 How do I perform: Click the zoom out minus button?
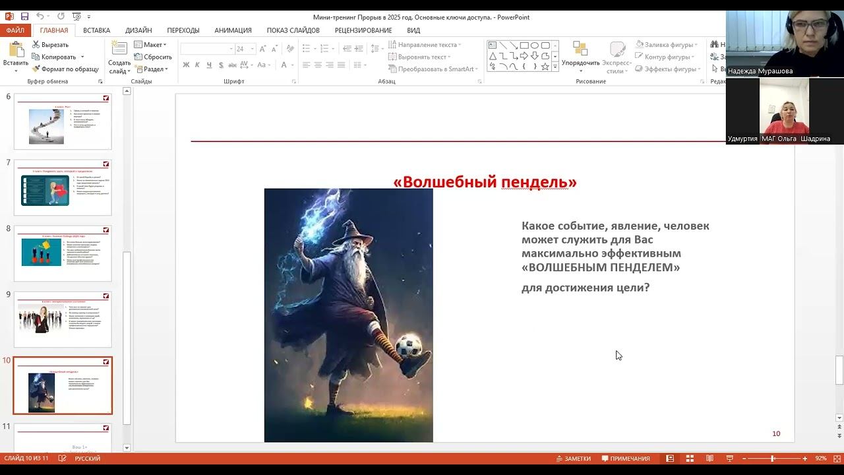744,459
